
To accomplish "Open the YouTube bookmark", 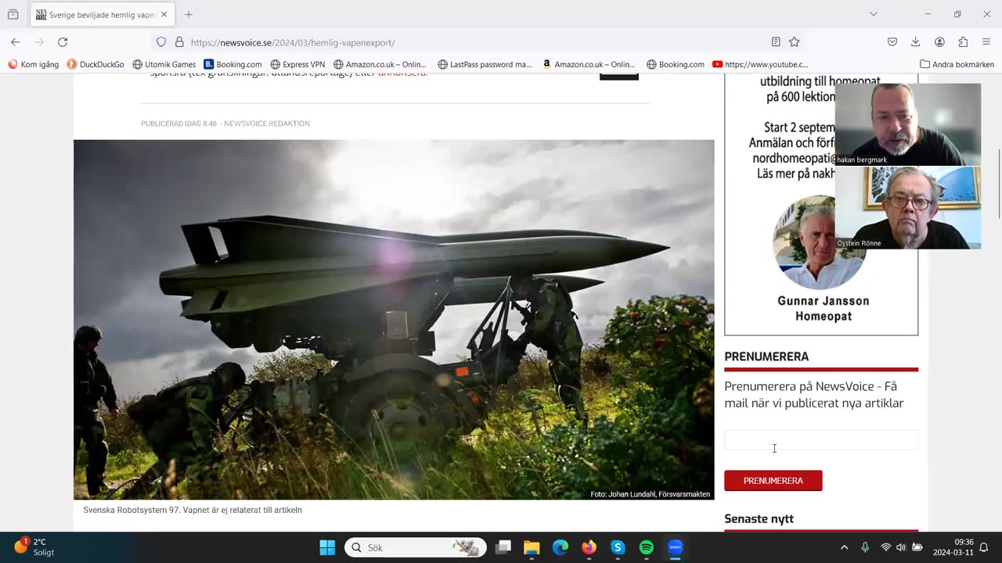I will [x=760, y=64].
